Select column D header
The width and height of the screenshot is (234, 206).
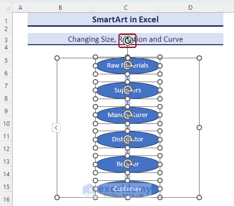pos(190,8)
